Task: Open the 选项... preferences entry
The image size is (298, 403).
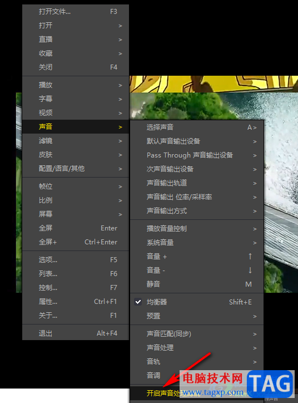Action: tap(76, 259)
